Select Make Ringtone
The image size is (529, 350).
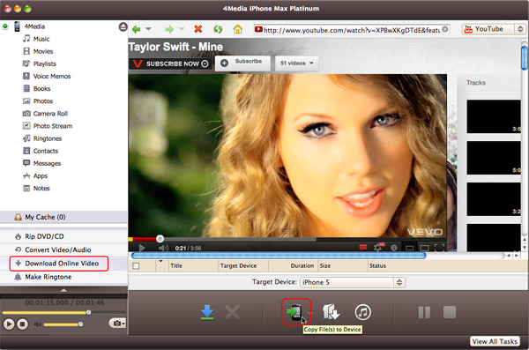click(63, 277)
